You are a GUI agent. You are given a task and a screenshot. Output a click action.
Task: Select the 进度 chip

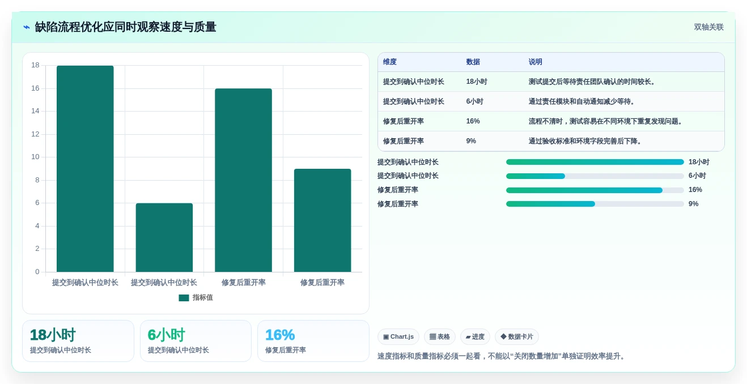475,337
